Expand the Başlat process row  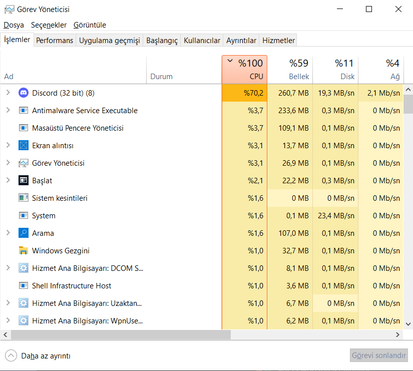[8, 181]
